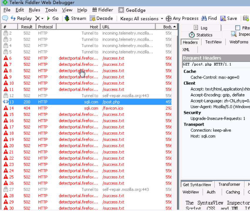Click the warning icon of session 28

(x=6, y=195)
